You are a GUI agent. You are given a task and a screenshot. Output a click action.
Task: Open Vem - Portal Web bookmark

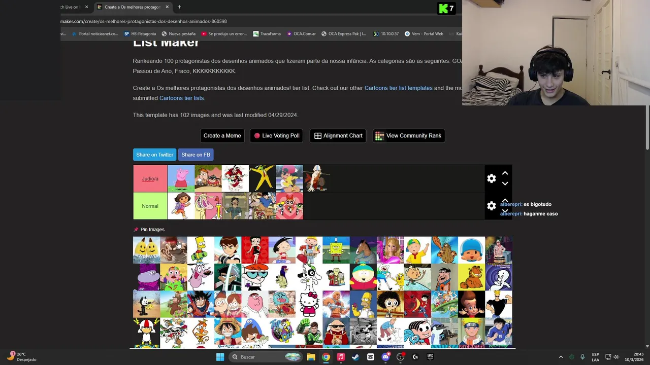click(424, 34)
